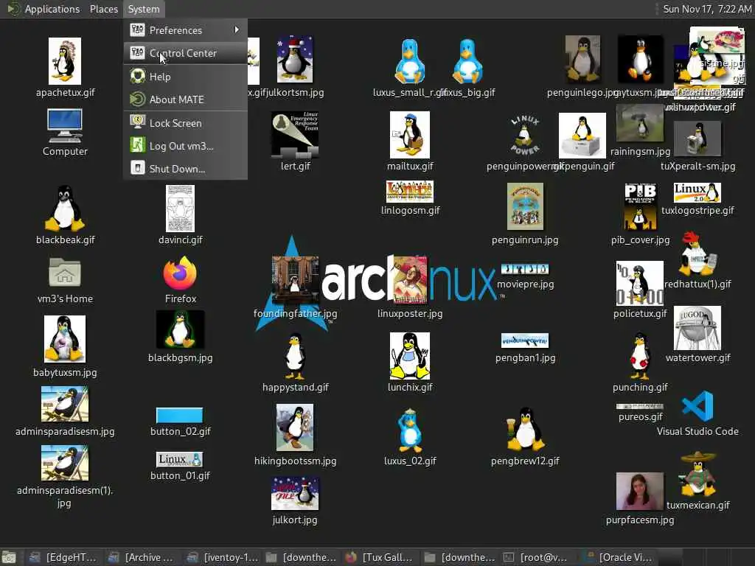Select the julkortsm.jpg santa penguin icon
The height and width of the screenshot is (566, 755).
(x=295, y=60)
